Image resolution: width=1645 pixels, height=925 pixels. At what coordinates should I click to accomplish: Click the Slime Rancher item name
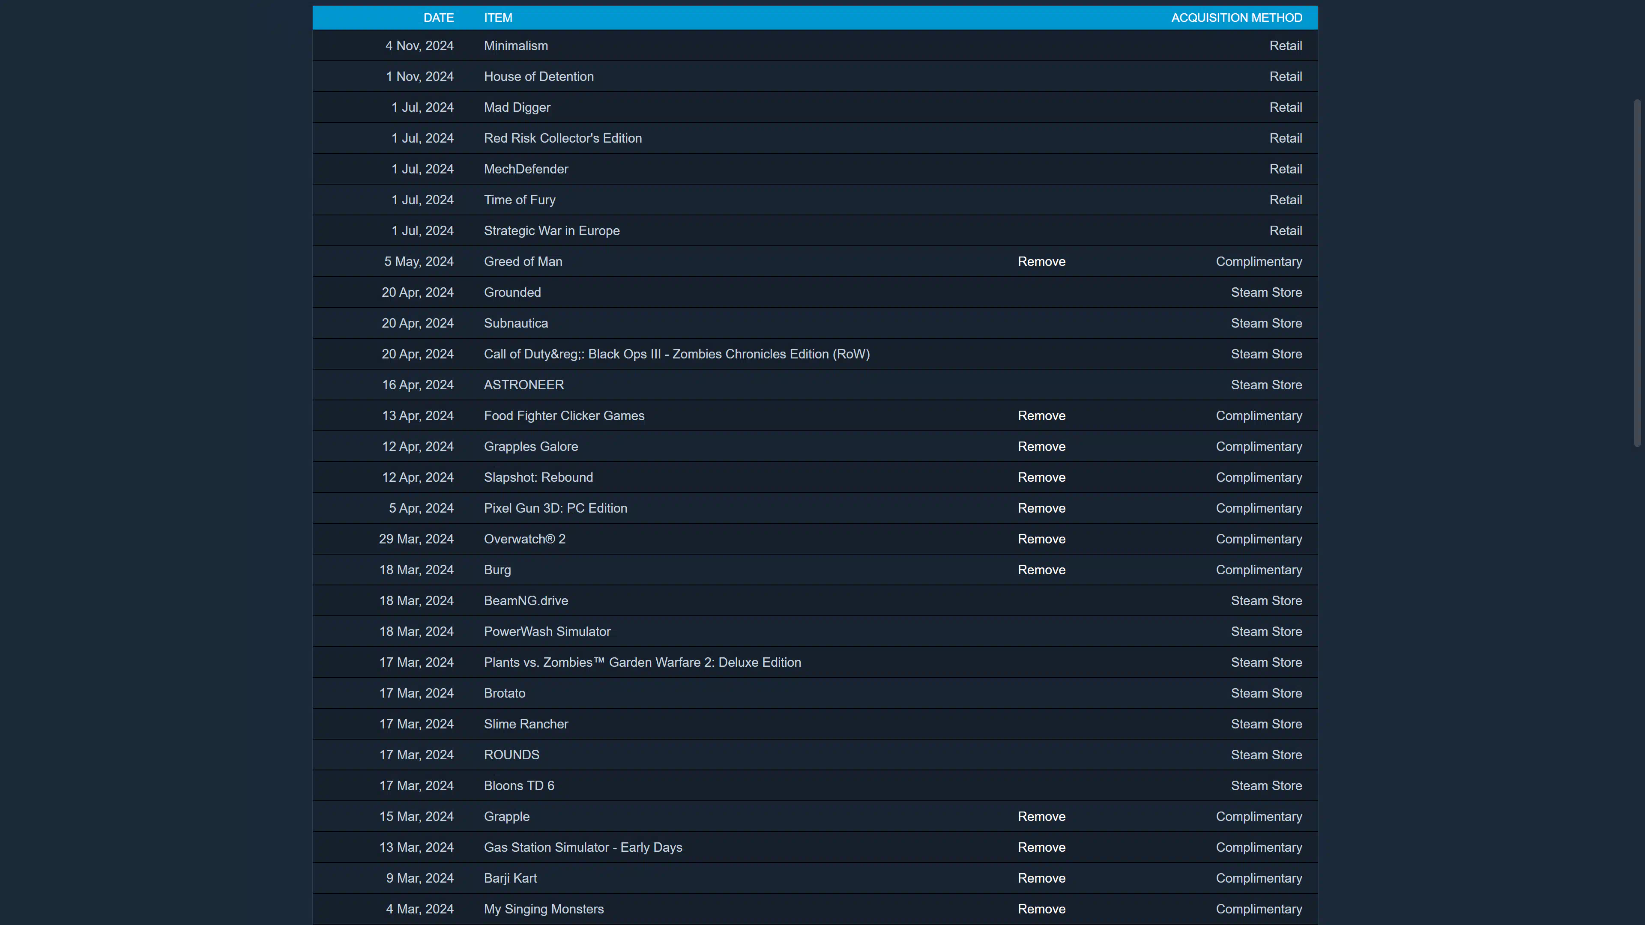tap(526, 724)
